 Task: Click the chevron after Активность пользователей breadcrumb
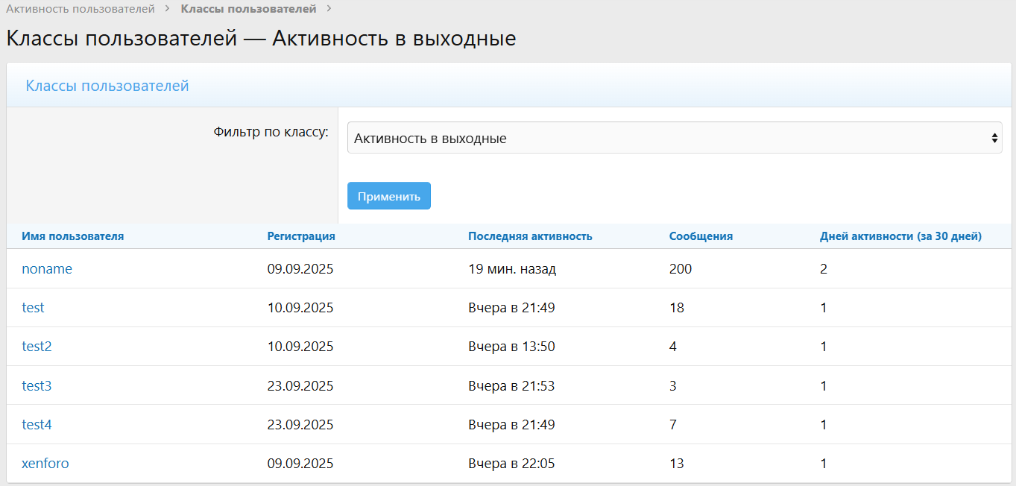point(168,9)
